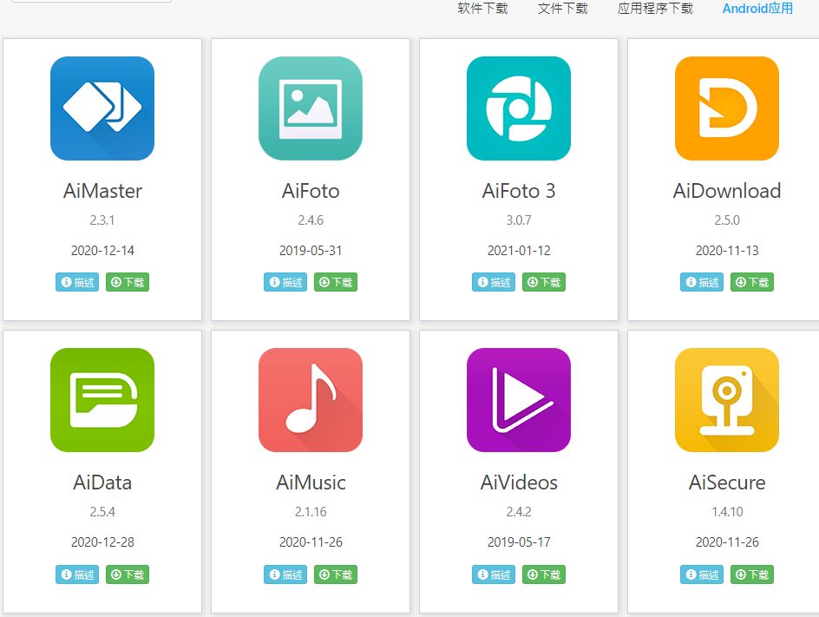Click the date 2020-12-14
The width and height of the screenshot is (819, 617).
[x=102, y=251]
